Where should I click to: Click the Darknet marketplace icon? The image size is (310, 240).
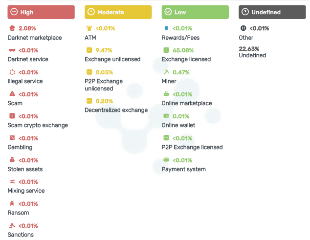point(12,28)
